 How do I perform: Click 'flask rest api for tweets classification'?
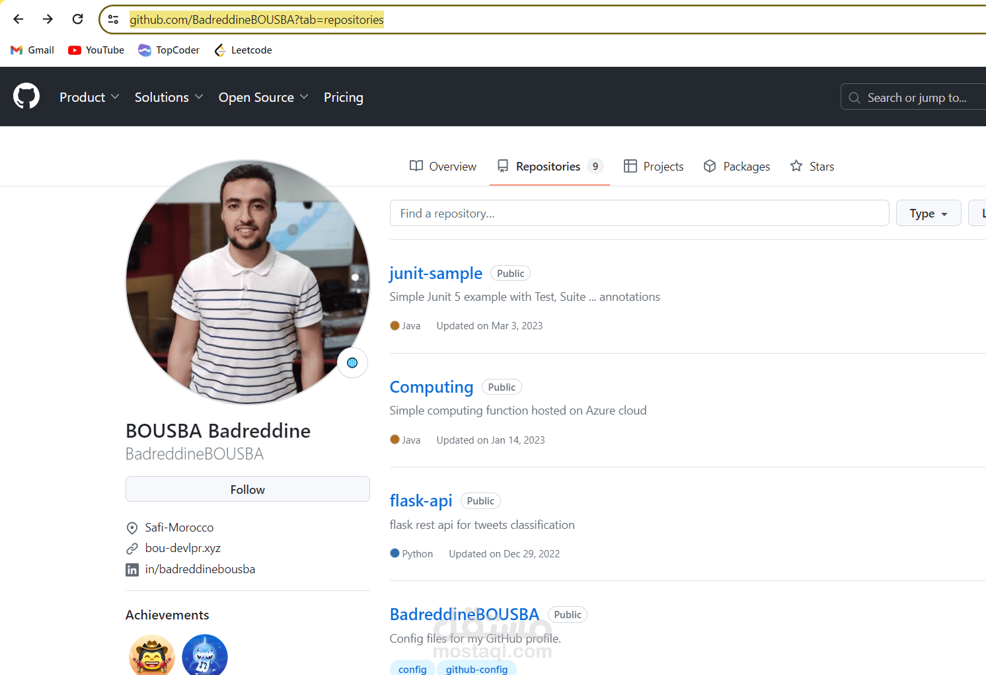pyautogui.click(x=482, y=525)
